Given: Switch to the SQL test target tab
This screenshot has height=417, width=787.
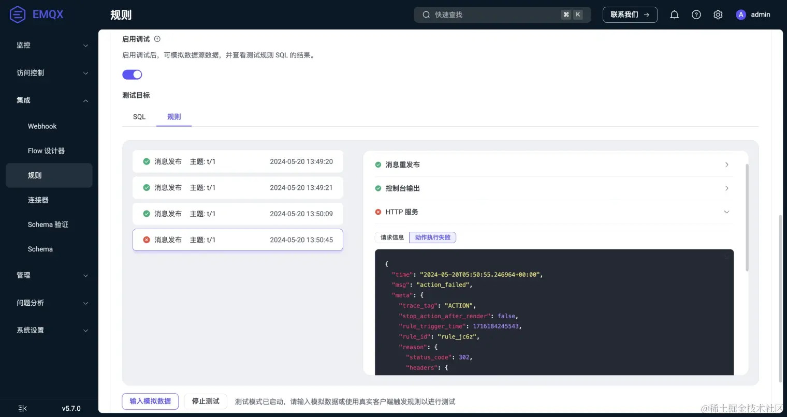Looking at the screenshot, I should coord(139,117).
